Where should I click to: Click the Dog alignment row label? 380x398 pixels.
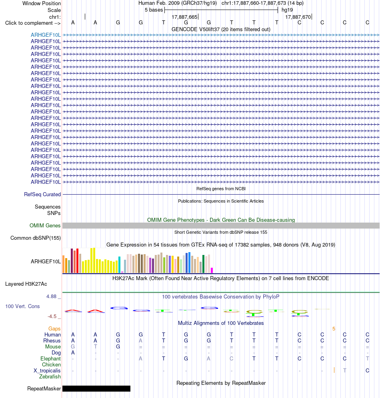[x=56, y=353]
